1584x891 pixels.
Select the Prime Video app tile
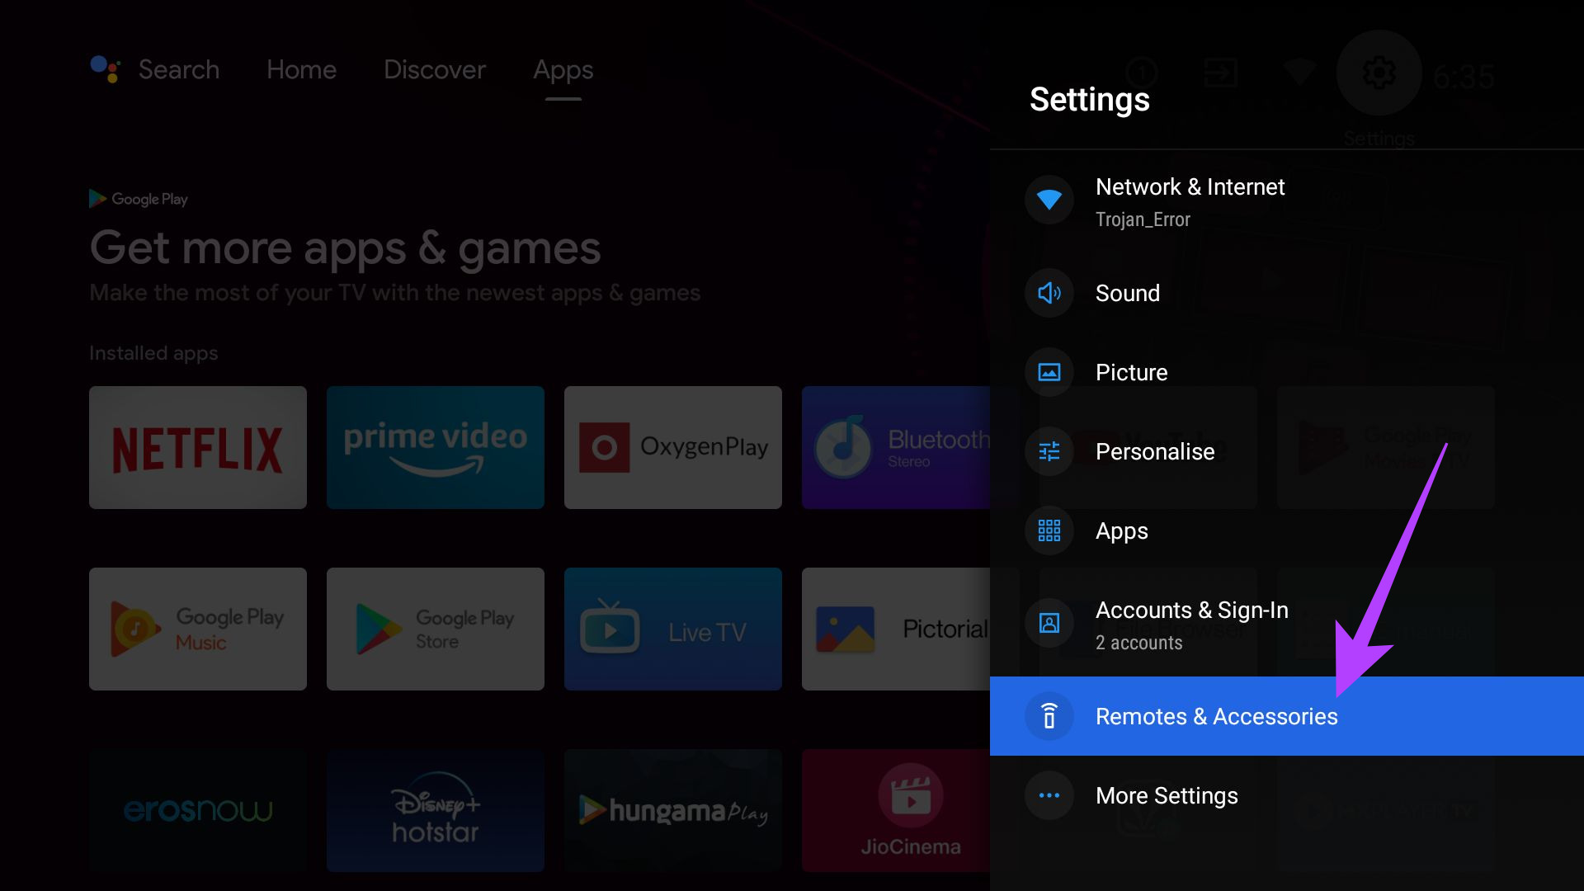tap(436, 447)
